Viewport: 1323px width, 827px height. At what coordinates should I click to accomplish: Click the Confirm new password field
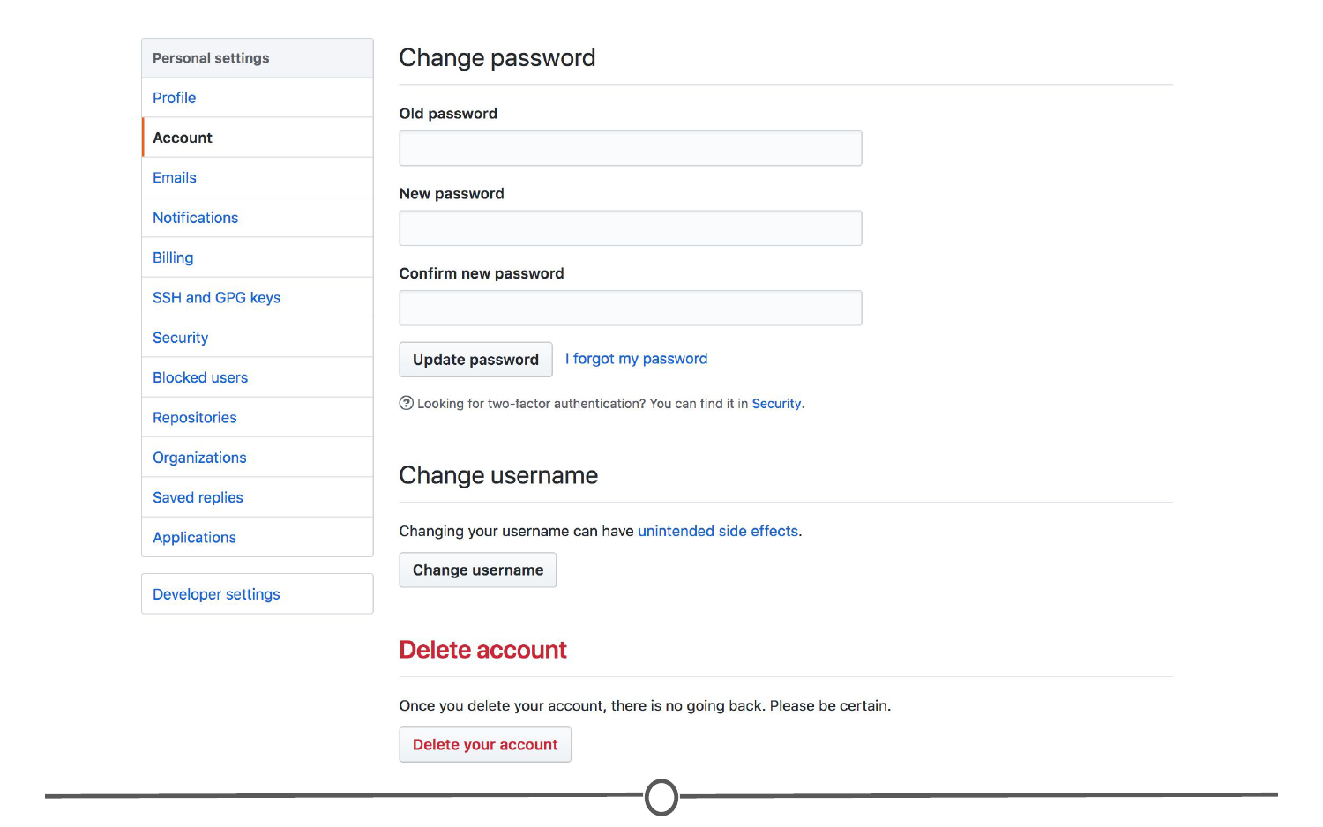point(630,309)
